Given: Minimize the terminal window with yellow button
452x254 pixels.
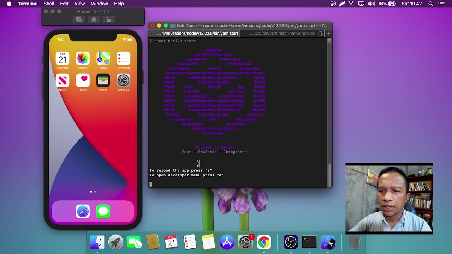Looking at the screenshot, I should (x=159, y=25).
